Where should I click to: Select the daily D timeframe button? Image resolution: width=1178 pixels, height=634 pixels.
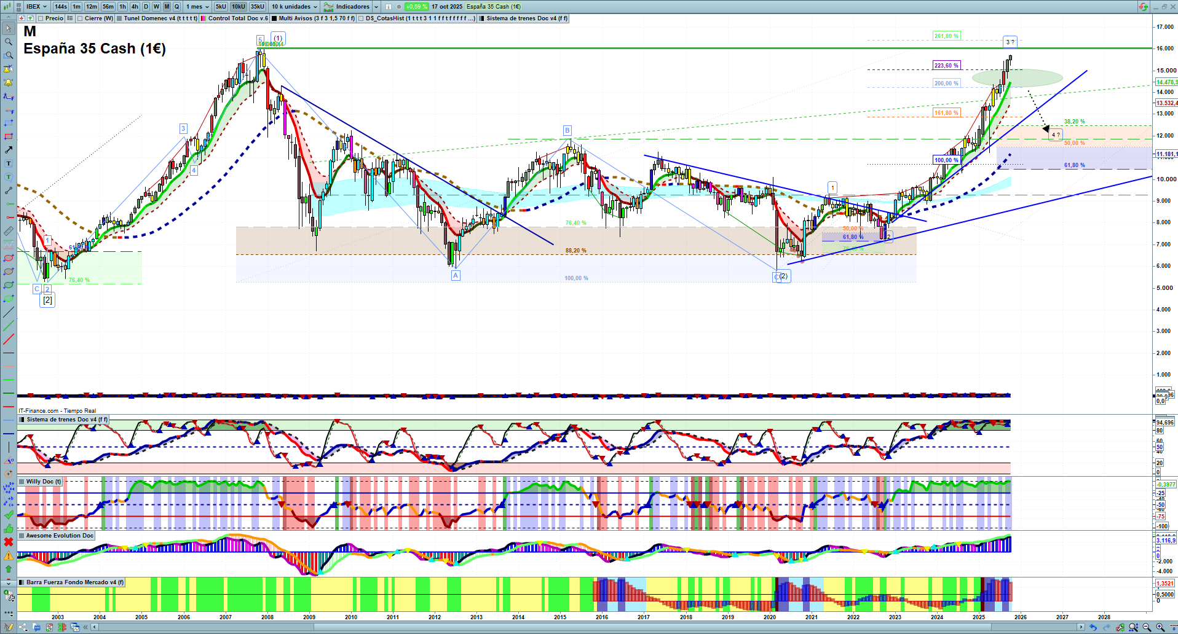pos(146,7)
